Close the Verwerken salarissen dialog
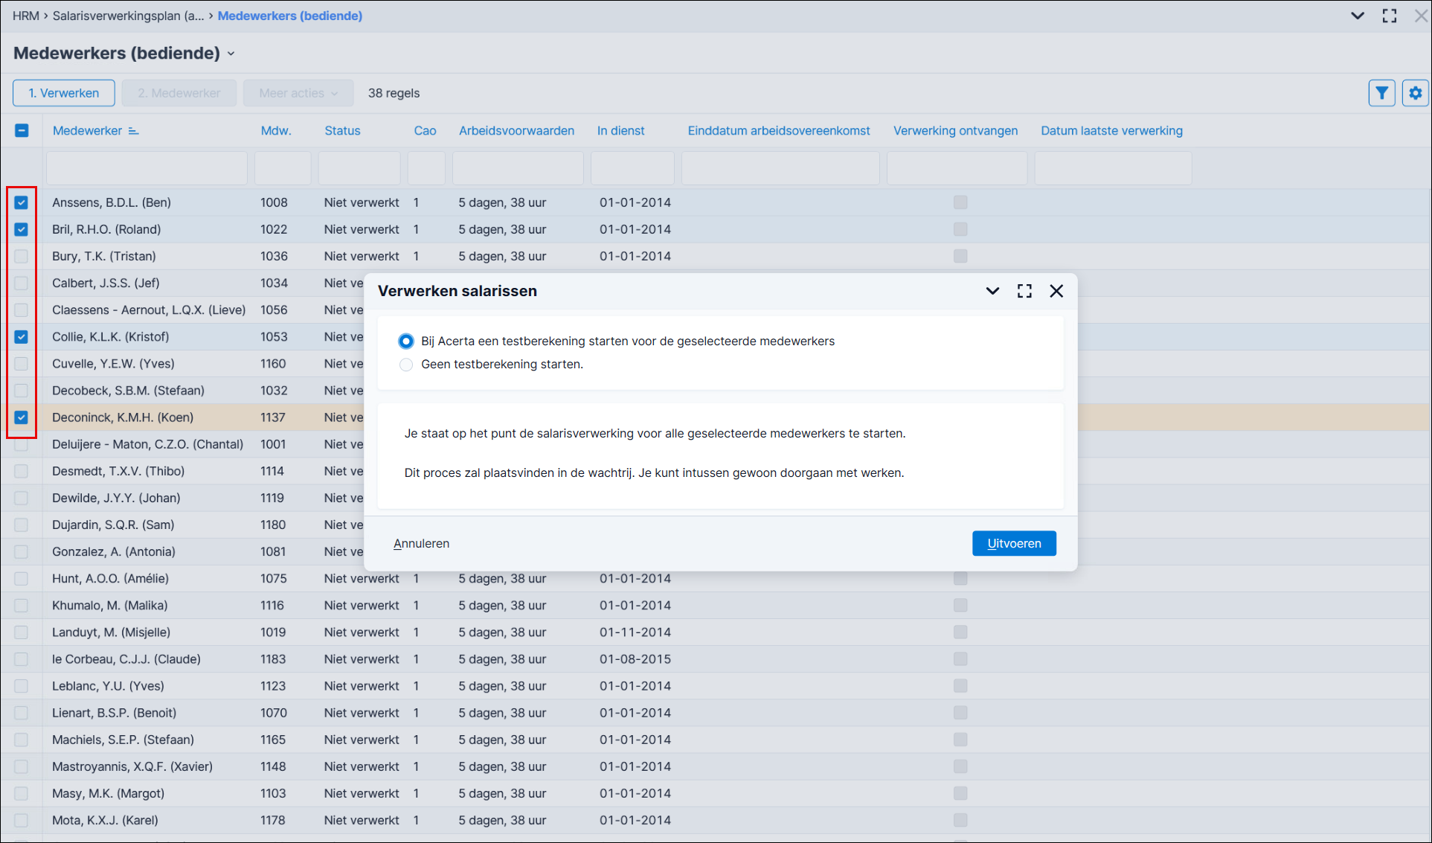1432x843 pixels. [x=1056, y=291]
